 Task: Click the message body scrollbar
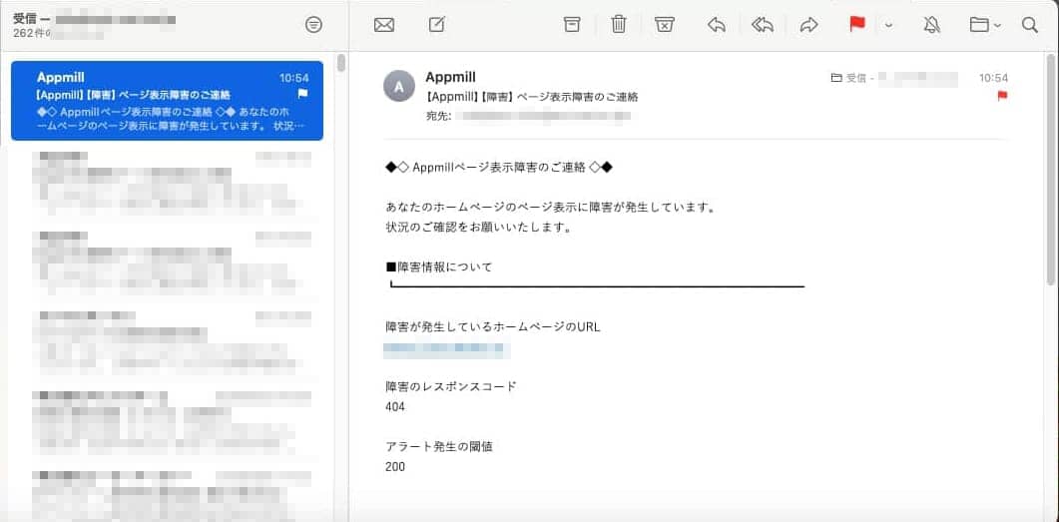[1051, 172]
